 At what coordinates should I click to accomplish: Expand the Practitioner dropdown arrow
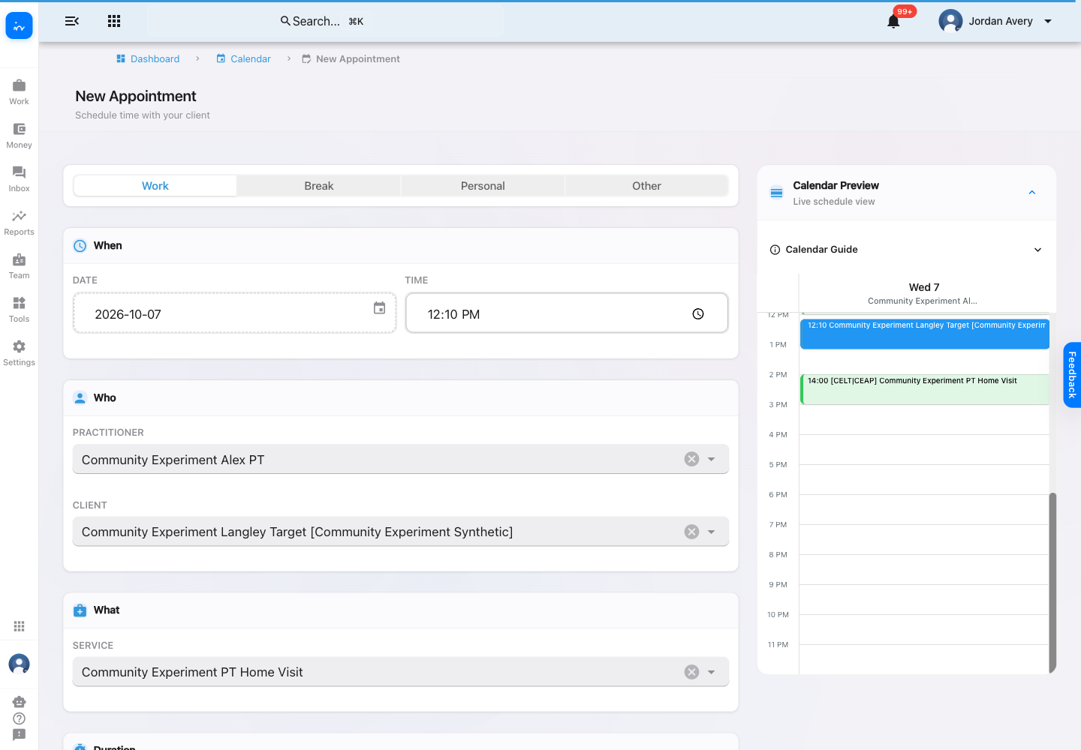[x=712, y=459]
